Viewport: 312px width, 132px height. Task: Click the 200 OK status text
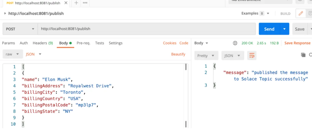tap(247, 43)
